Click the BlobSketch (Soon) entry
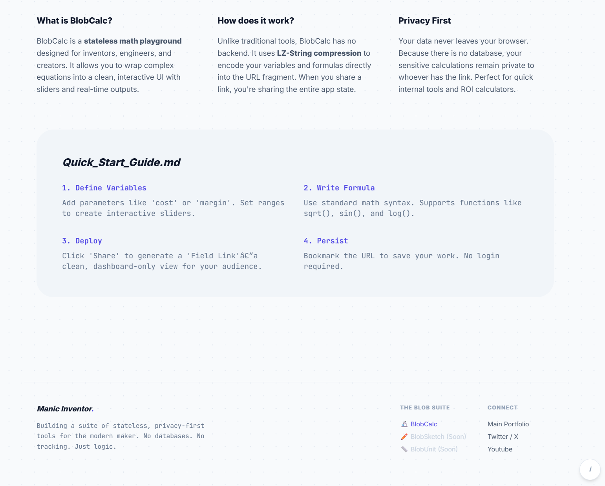Image resolution: width=605 pixels, height=486 pixels. tap(439, 437)
